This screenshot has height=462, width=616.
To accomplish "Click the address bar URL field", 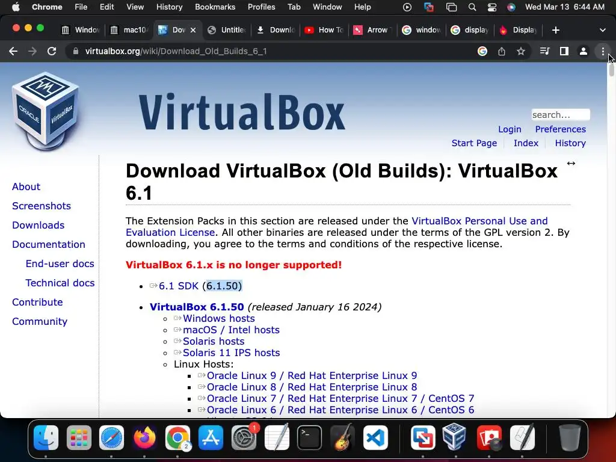I will click(x=271, y=51).
